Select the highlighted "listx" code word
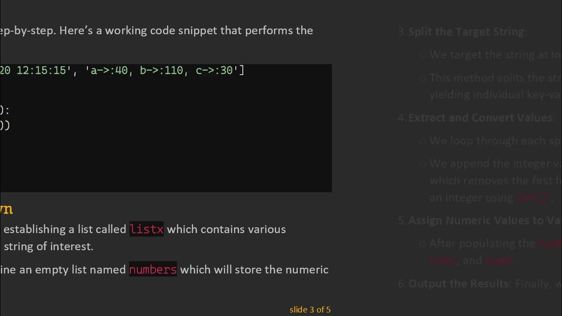The height and width of the screenshot is (316, 562). tap(147, 229)
